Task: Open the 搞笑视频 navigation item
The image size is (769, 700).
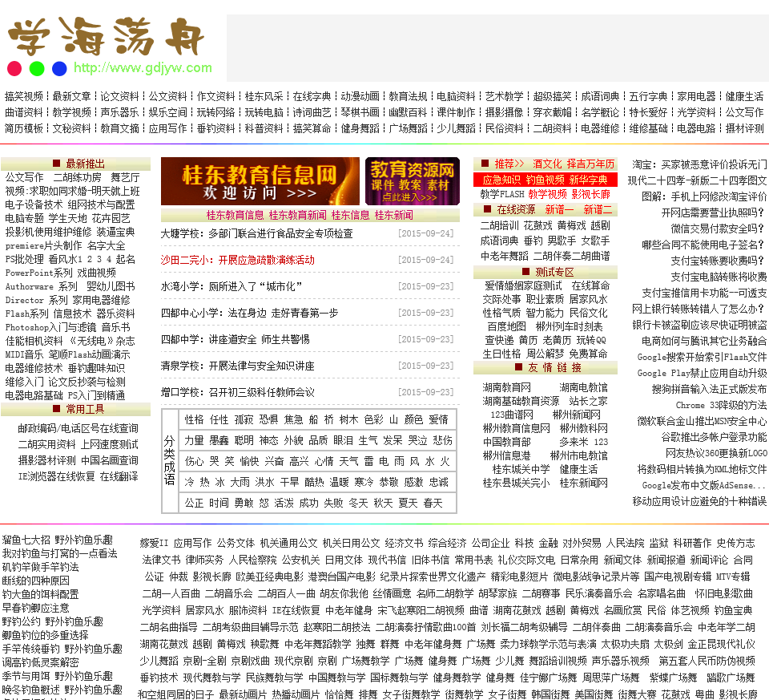Action: click(24, 96)
